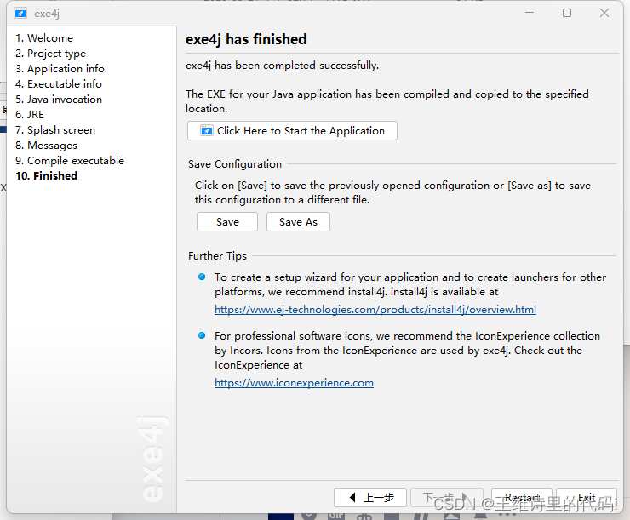Screen dimensions: 630x520
Task: Click the Restart button
Action: 522,498
